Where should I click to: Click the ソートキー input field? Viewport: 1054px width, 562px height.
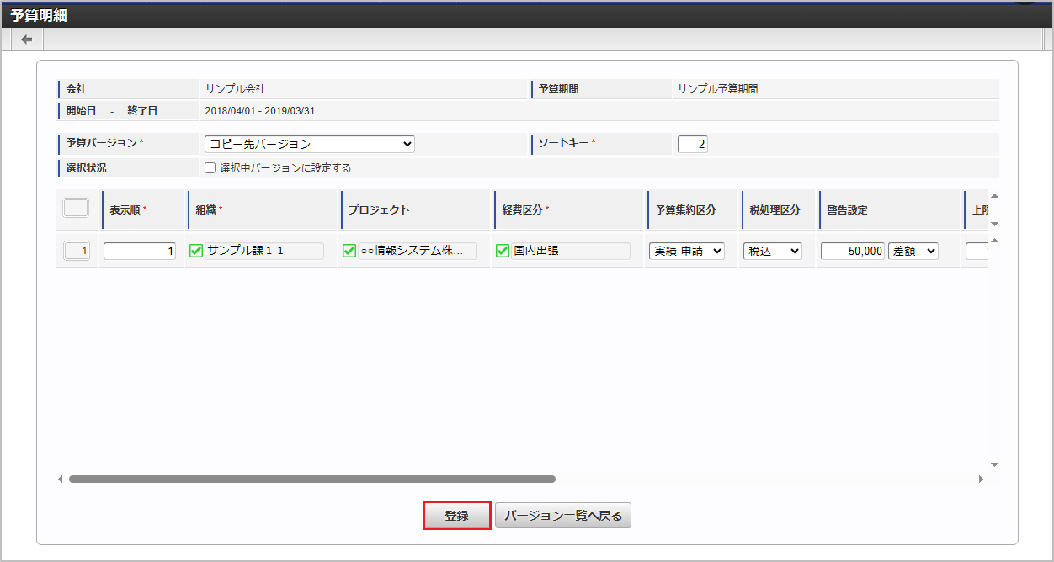click(692, 144)
